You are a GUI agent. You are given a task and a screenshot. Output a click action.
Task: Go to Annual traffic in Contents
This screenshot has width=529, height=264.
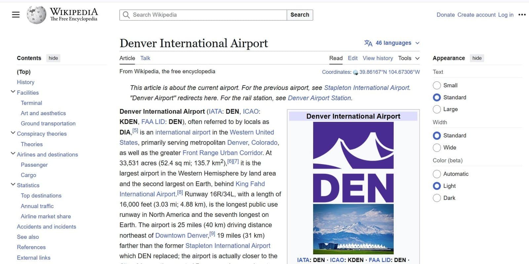37,206
